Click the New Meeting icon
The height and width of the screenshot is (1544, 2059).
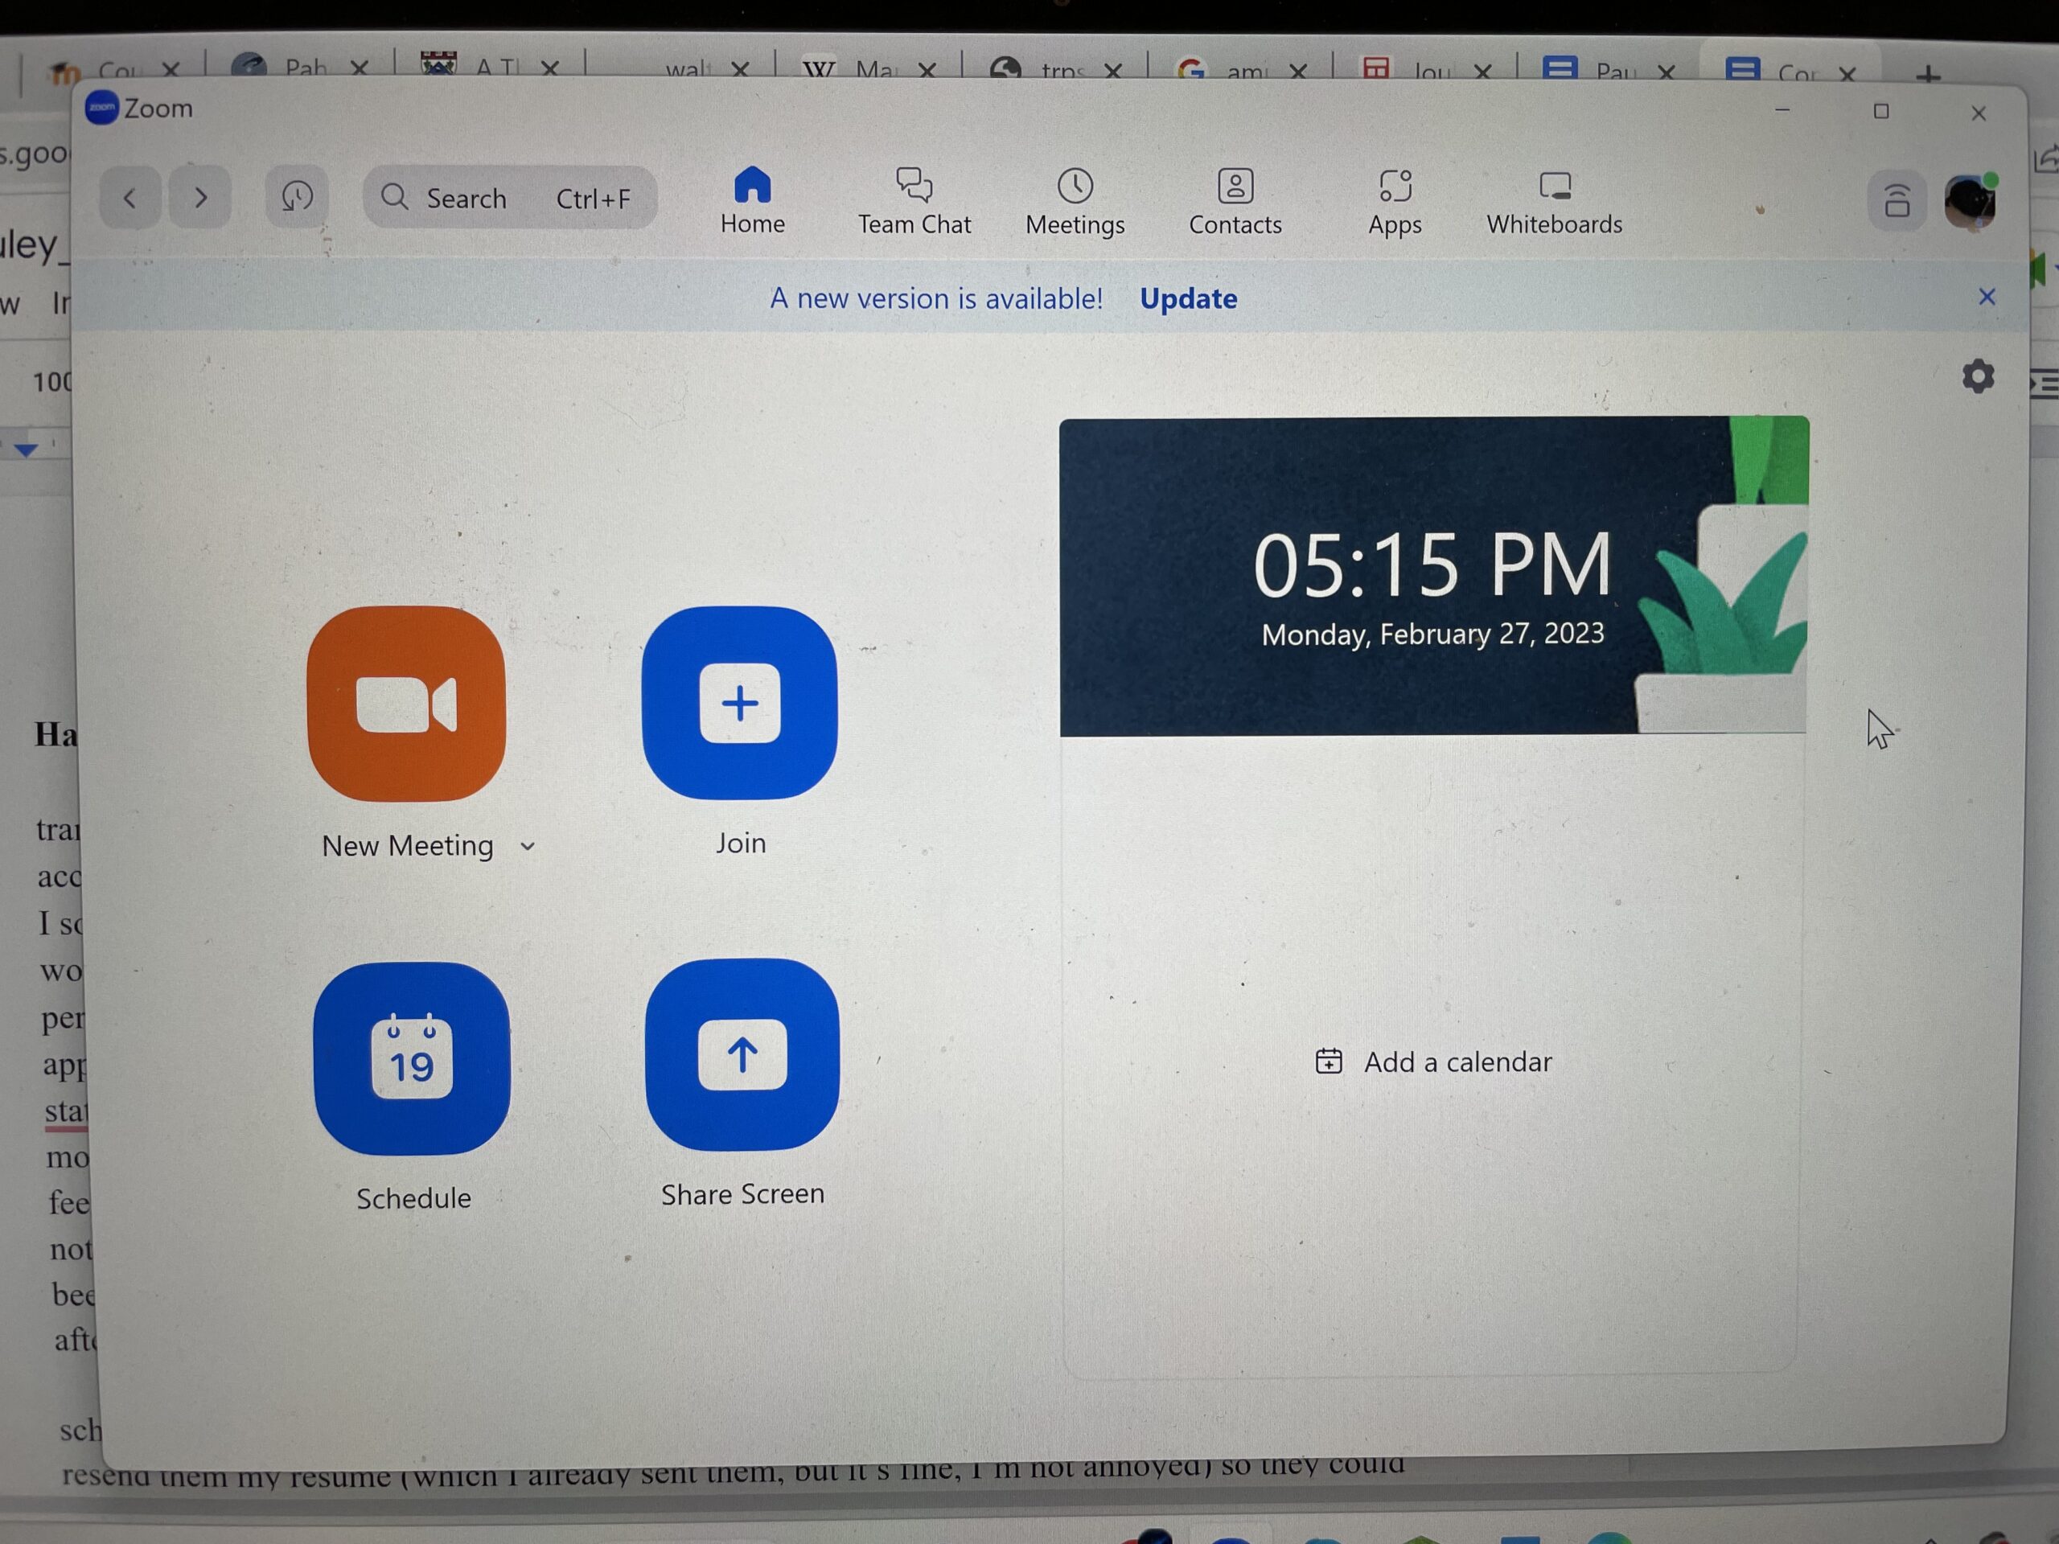point(412,705)
